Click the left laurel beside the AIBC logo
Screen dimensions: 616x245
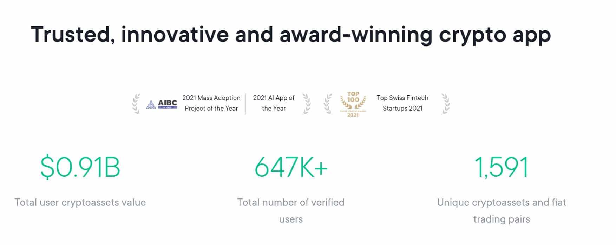point(136,104)
